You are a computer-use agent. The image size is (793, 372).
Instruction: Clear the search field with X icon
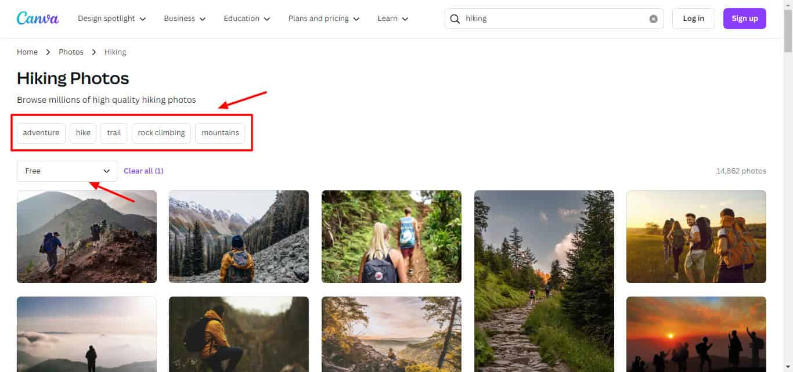(x=653, y=19)
